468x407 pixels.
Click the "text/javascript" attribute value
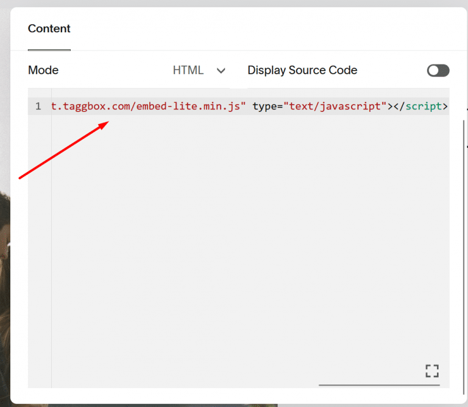tap(336, 106)
